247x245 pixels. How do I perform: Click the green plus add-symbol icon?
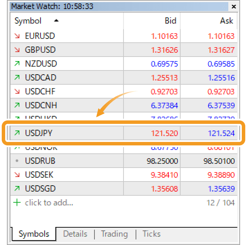(x=17, y=203)
